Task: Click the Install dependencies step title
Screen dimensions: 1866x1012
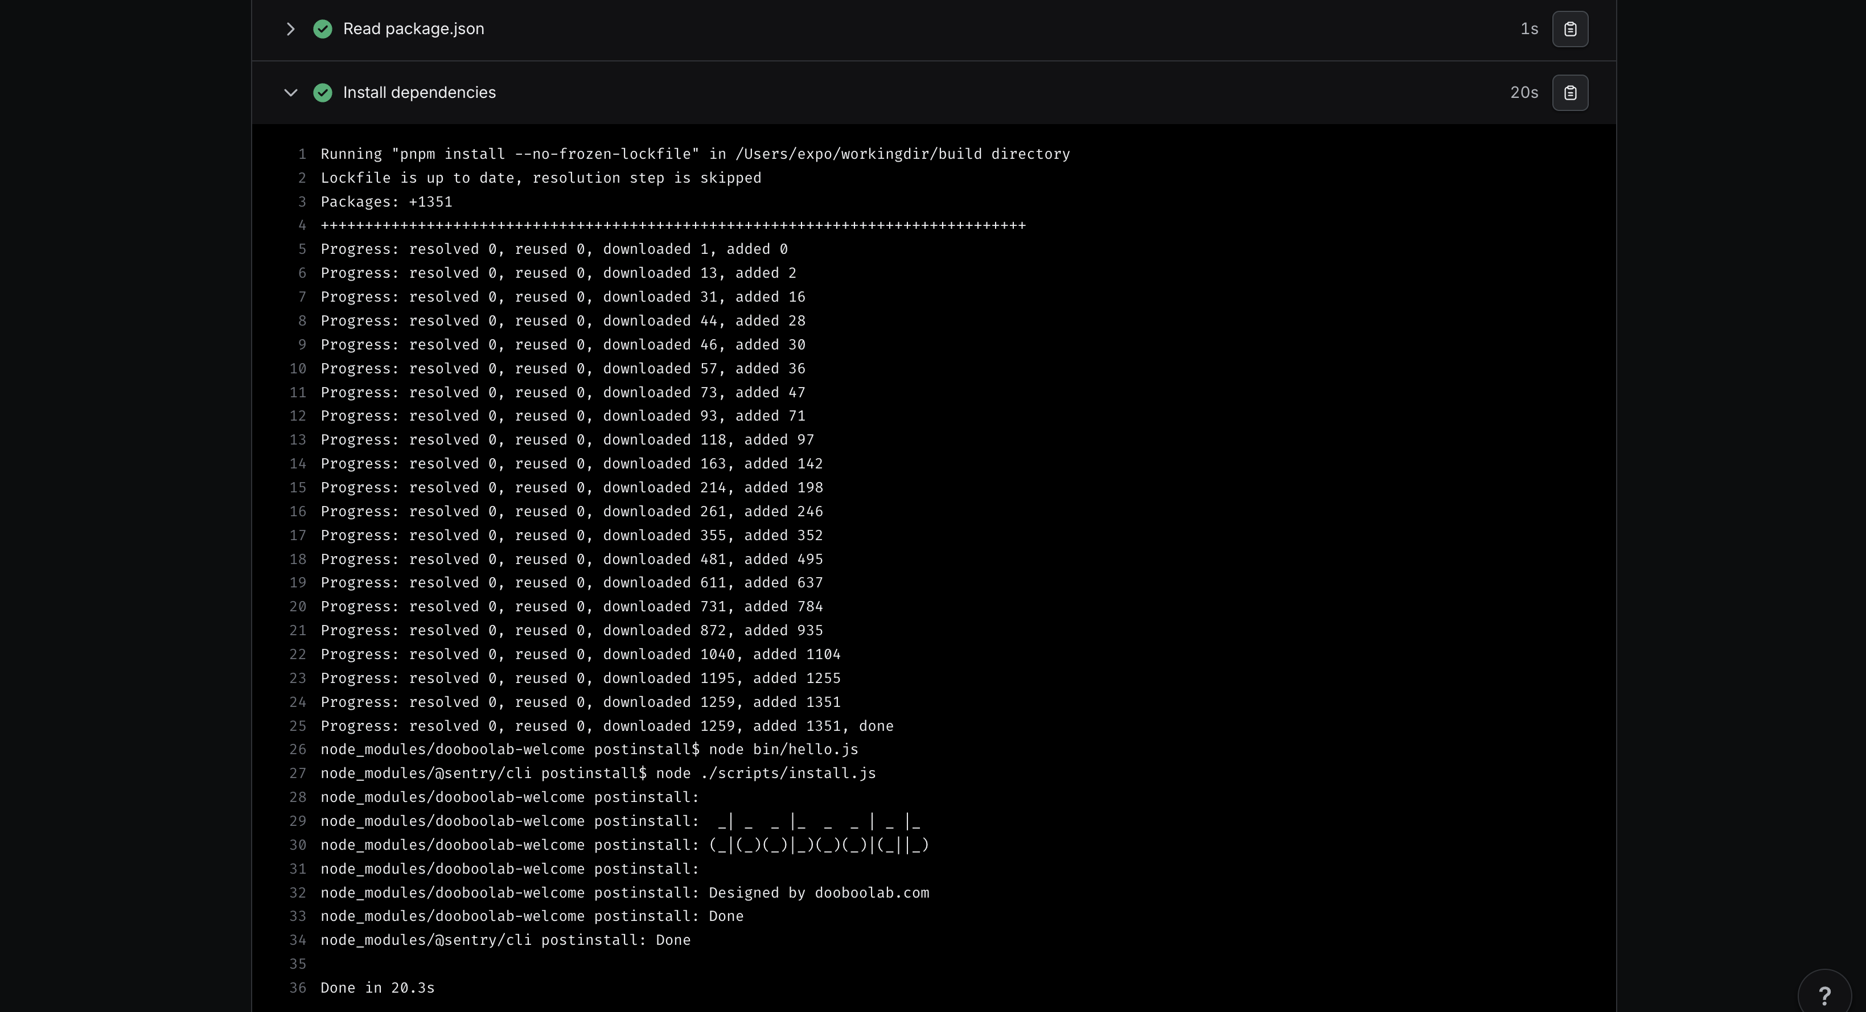Action: coord(419,93)
